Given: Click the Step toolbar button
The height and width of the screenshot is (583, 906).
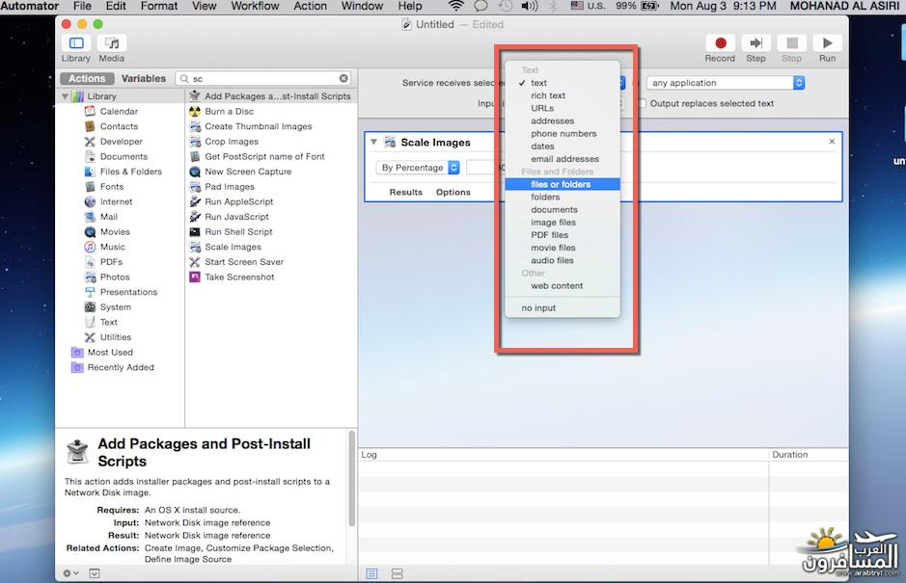Looking at the screenshot, I should coord(755,43).
